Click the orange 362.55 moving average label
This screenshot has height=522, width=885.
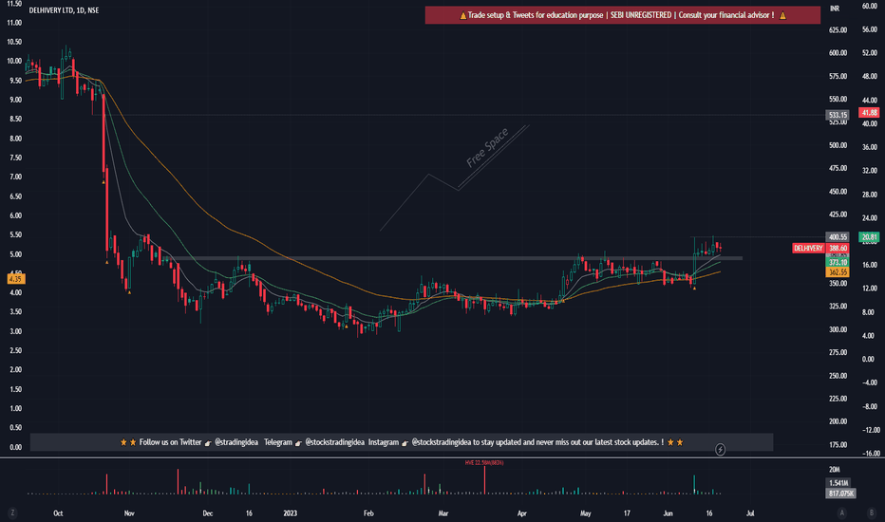tap(838, 272)
